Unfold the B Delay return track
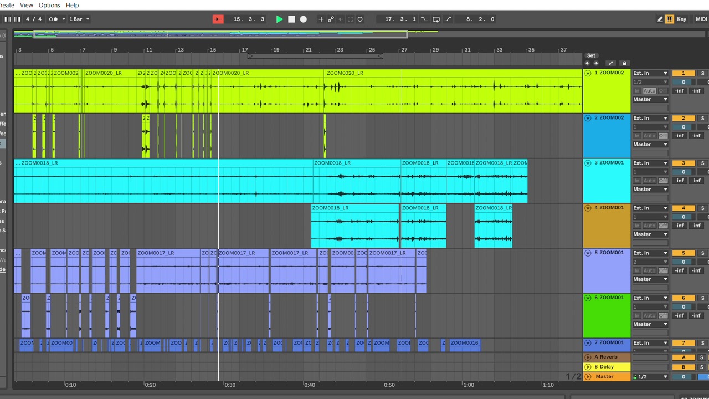Viewport: 709px width, 399px height. tap(588, 367)
